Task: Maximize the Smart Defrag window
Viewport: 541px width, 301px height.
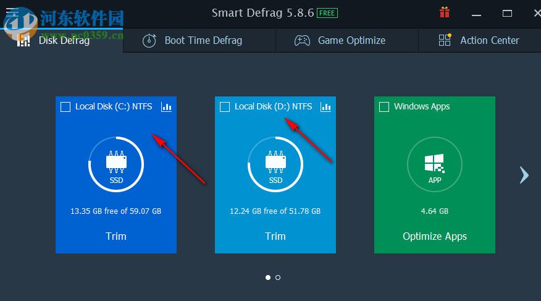Action: pos(507,14)
